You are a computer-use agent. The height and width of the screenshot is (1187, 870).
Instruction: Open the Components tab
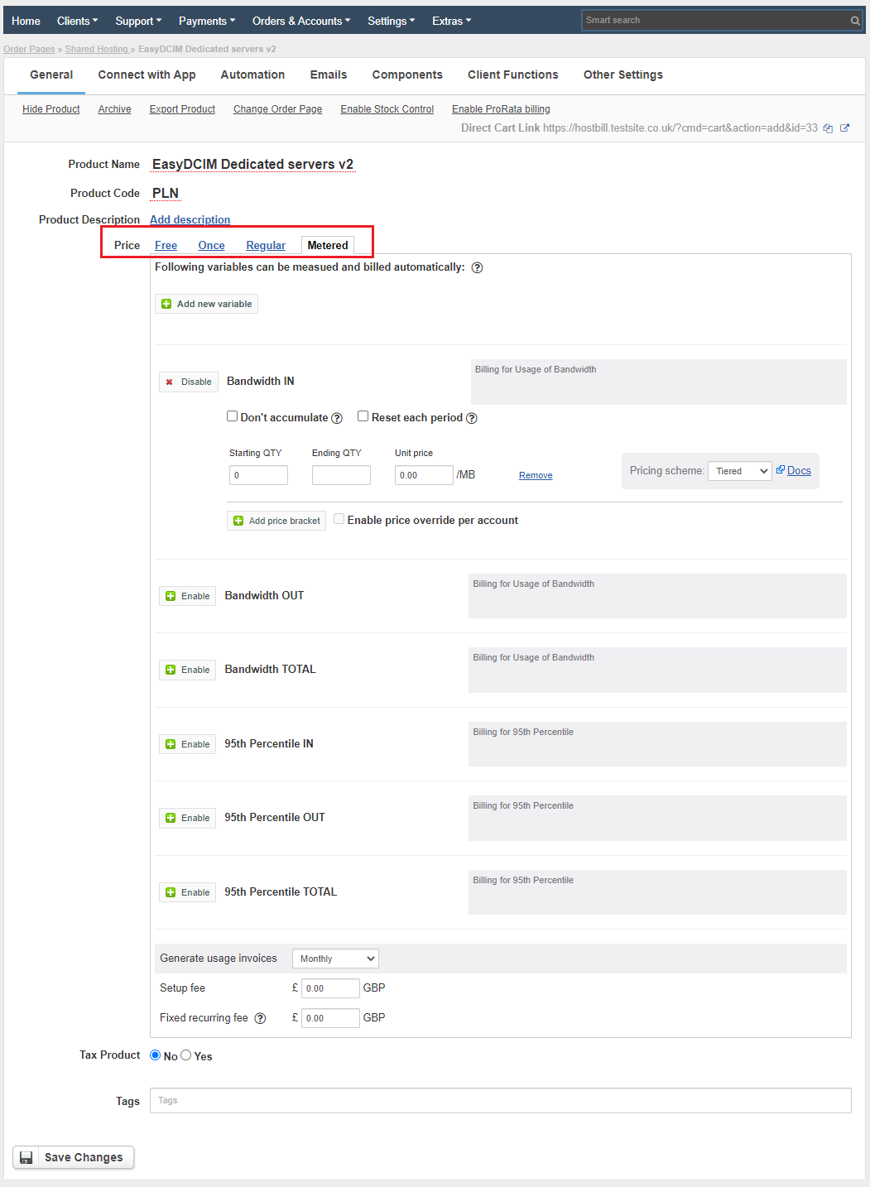click(x=407, y=74)
